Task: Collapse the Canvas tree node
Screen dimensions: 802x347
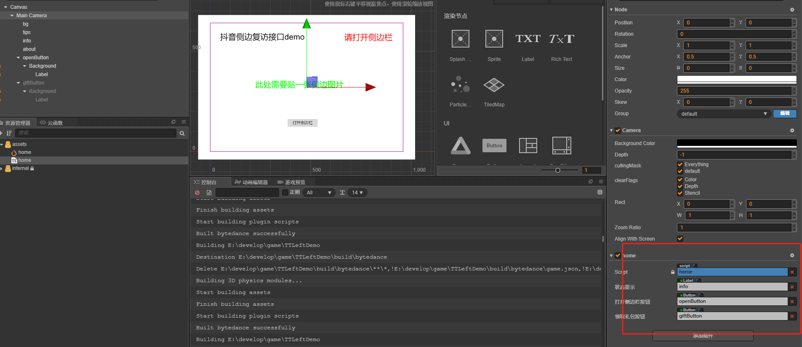Action: 5,7
